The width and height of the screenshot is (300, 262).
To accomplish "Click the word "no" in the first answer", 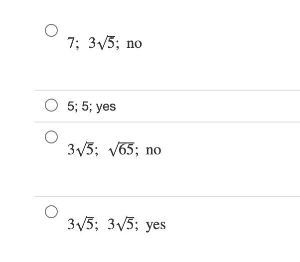I will click(x=134, y=44).
